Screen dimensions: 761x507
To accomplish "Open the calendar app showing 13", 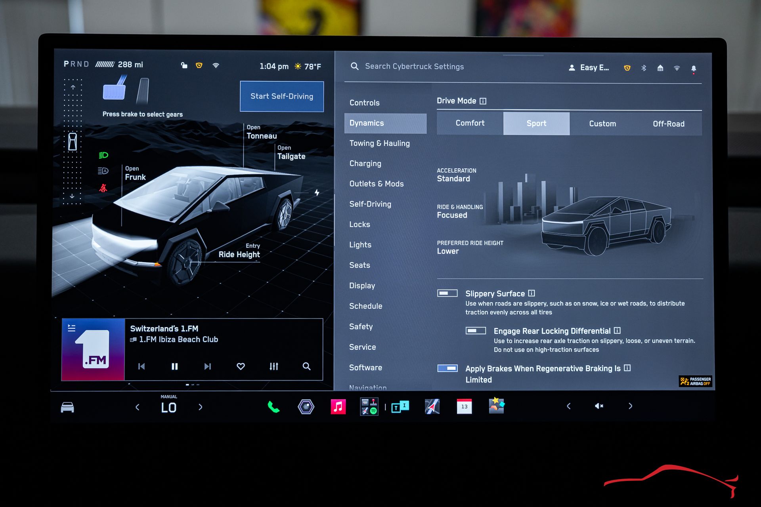I will 464,406.
